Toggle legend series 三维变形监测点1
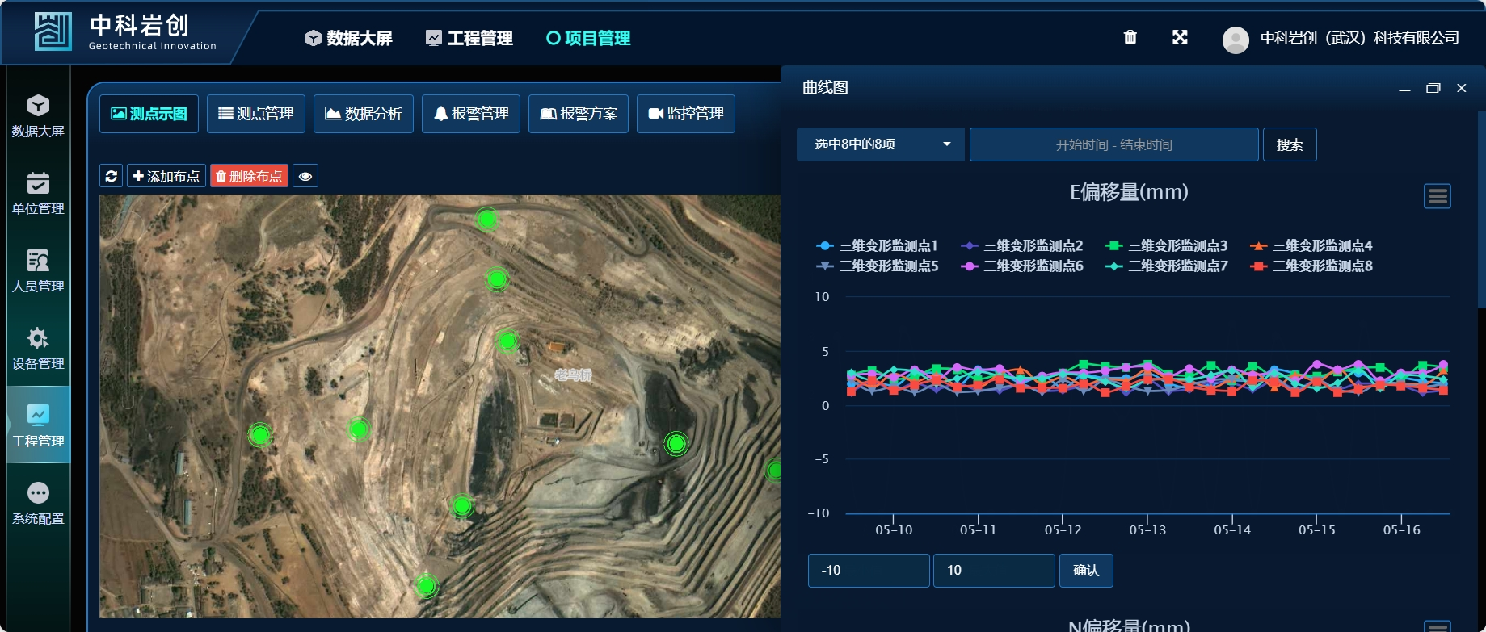 [878, 245]
